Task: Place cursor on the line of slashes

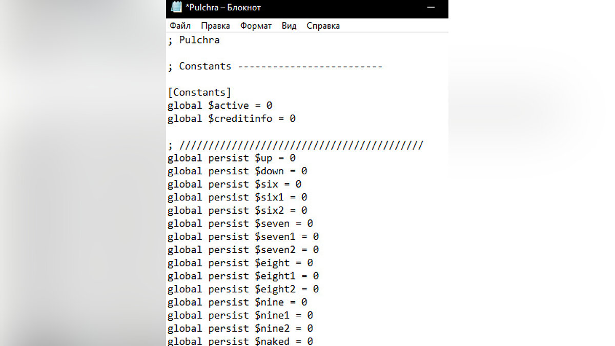Action: click(x=295, y=145)
